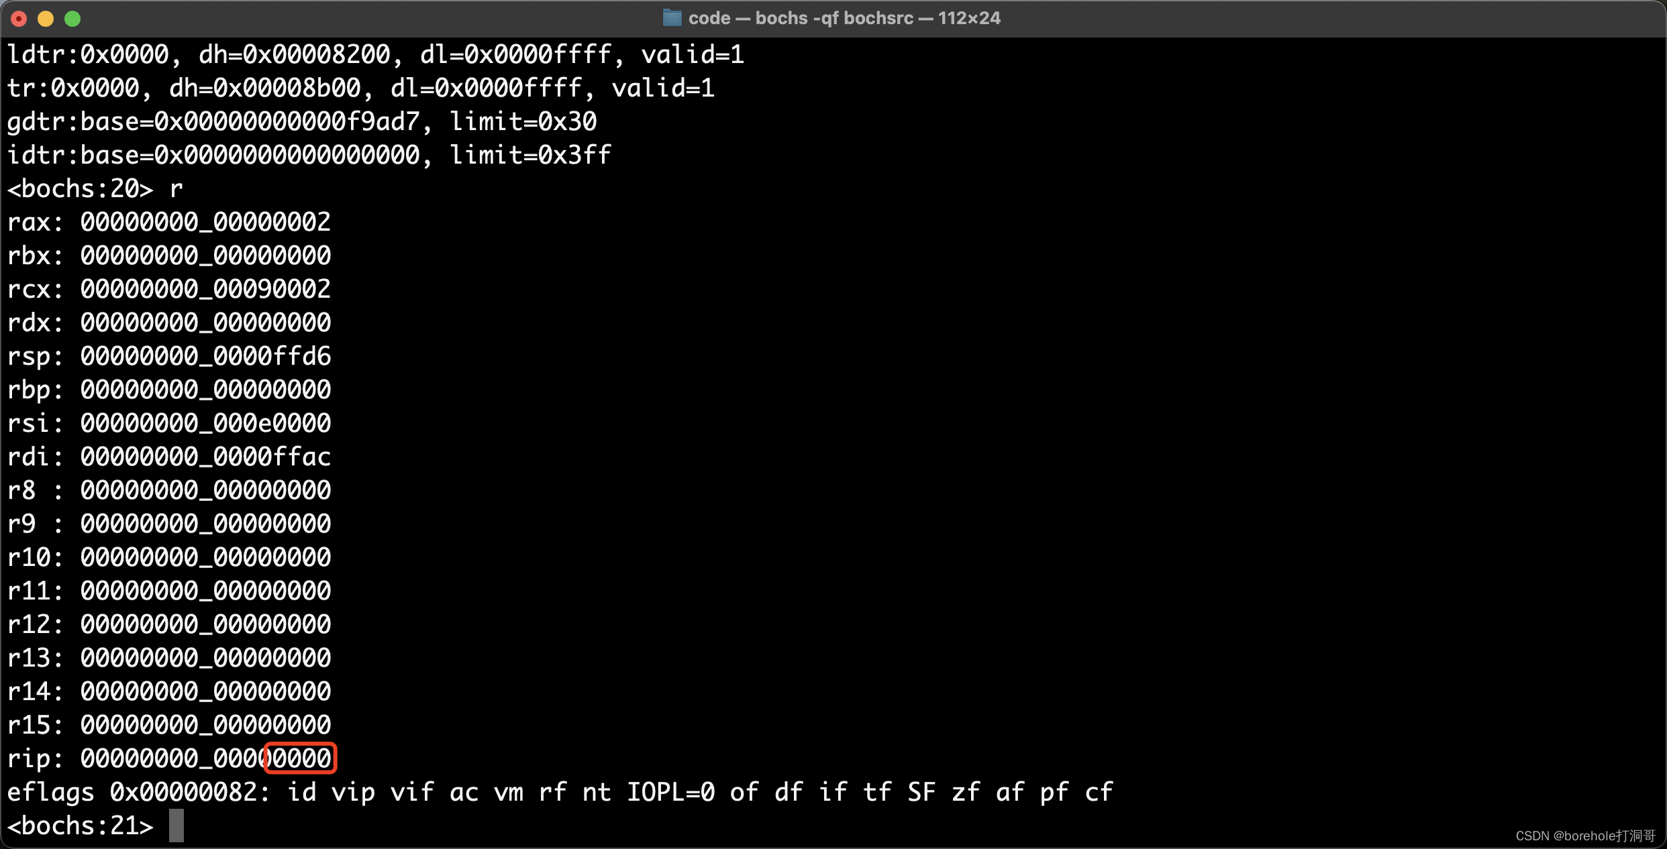1667x849 pixels.
Task: Click the red close button (traffic light)
Action: click(x=21, y=18)
